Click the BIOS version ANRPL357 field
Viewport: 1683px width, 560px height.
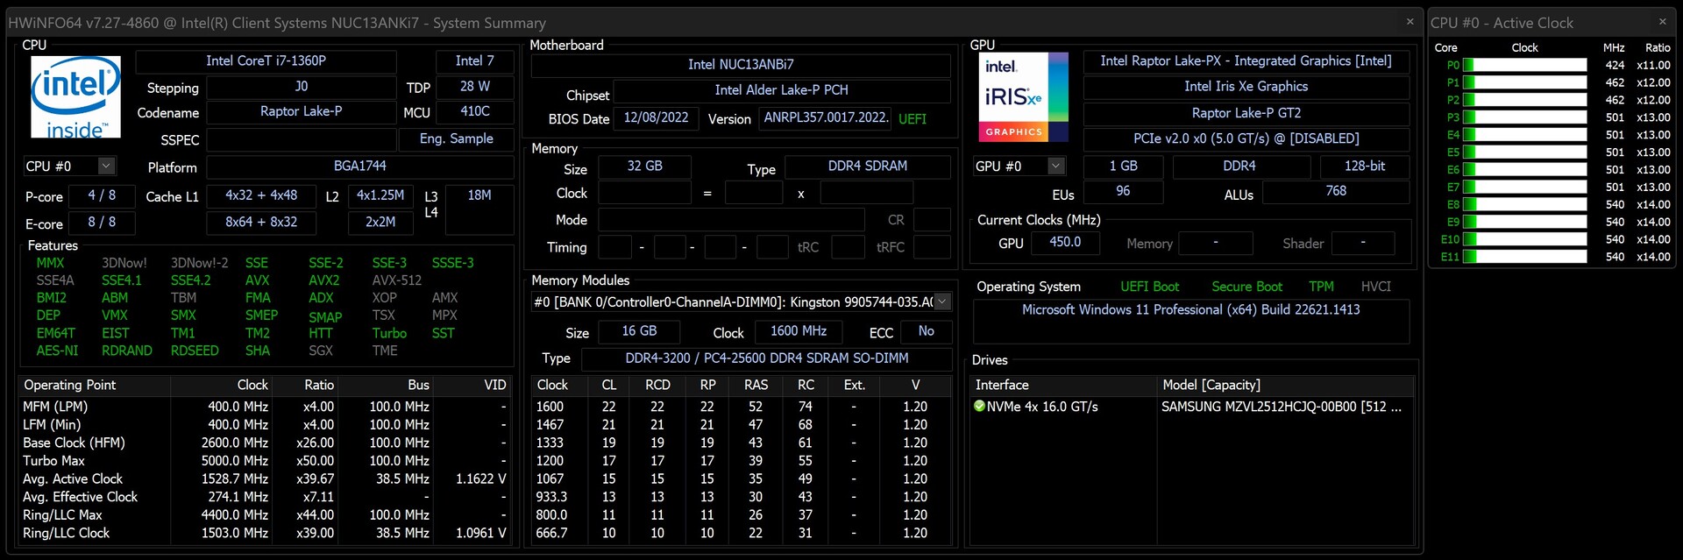[825, 118]
